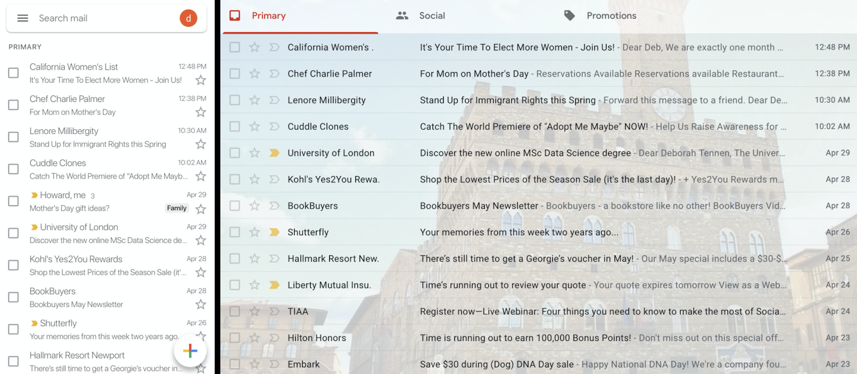Open Hallmark Resort Newport email in left panel
Screen dimensions: 857x374
(106, 361)
